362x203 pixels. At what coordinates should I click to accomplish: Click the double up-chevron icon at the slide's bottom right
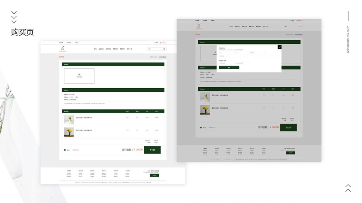[x=348, y=188]
